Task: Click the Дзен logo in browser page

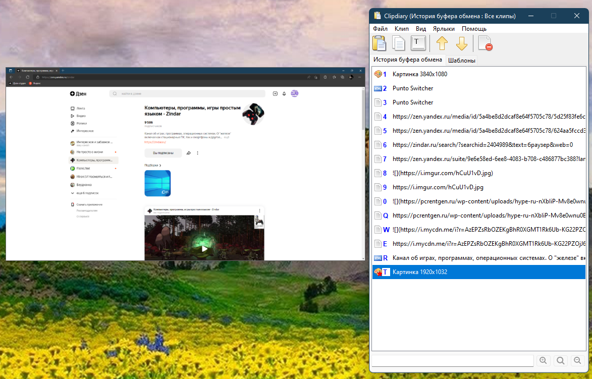Action: [78, 94]
